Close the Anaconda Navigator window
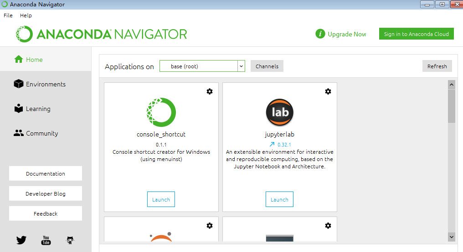Image resolution: width=463 pixels, height=252 pixels. coord(457,5)
